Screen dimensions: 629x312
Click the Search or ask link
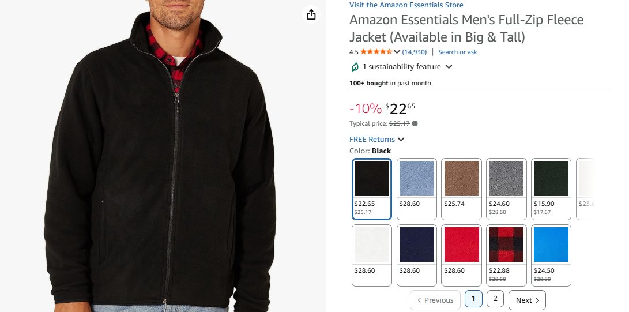tap(457, 52)
